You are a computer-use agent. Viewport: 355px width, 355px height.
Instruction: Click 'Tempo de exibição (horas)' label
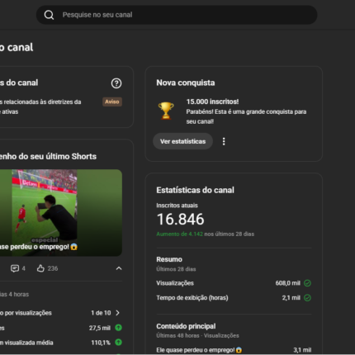click(x=192, y=298)
